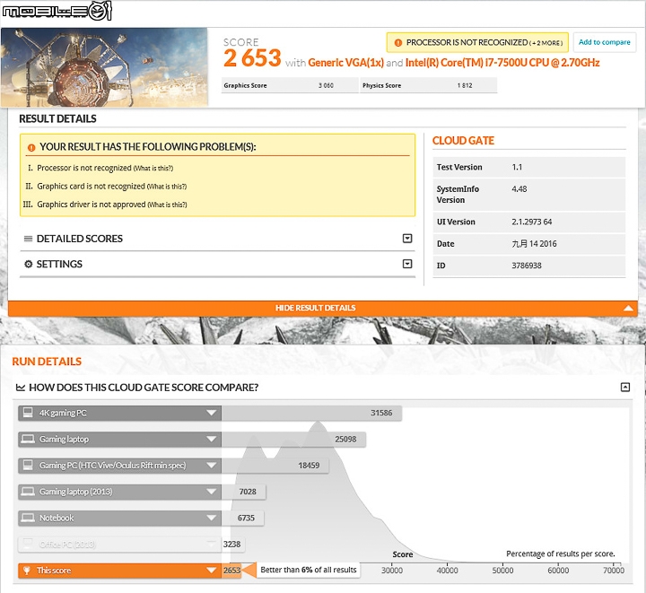Screen dimensions: 646x593
Task: Expand the Detailed Scores section arrow
Action: 407,239
